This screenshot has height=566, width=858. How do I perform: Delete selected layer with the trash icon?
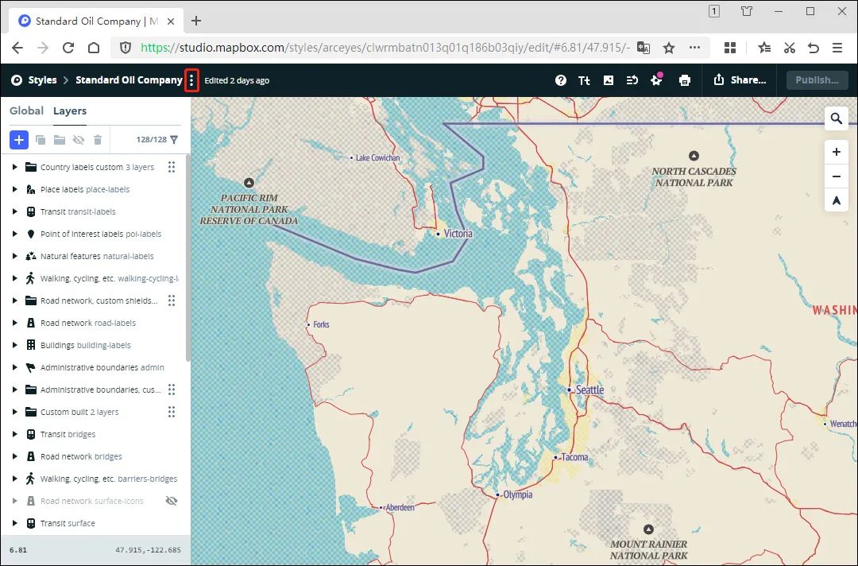[x=97, y=139]
